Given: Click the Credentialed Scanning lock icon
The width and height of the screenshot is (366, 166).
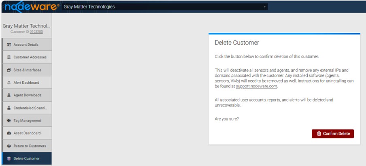Looking at the screenshot, I should [9, 108].
